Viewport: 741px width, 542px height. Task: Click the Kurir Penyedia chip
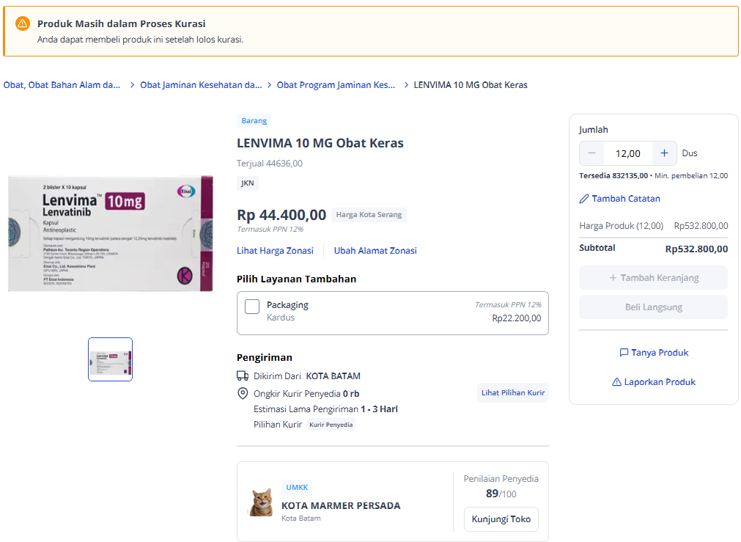(x=331, y=425)
